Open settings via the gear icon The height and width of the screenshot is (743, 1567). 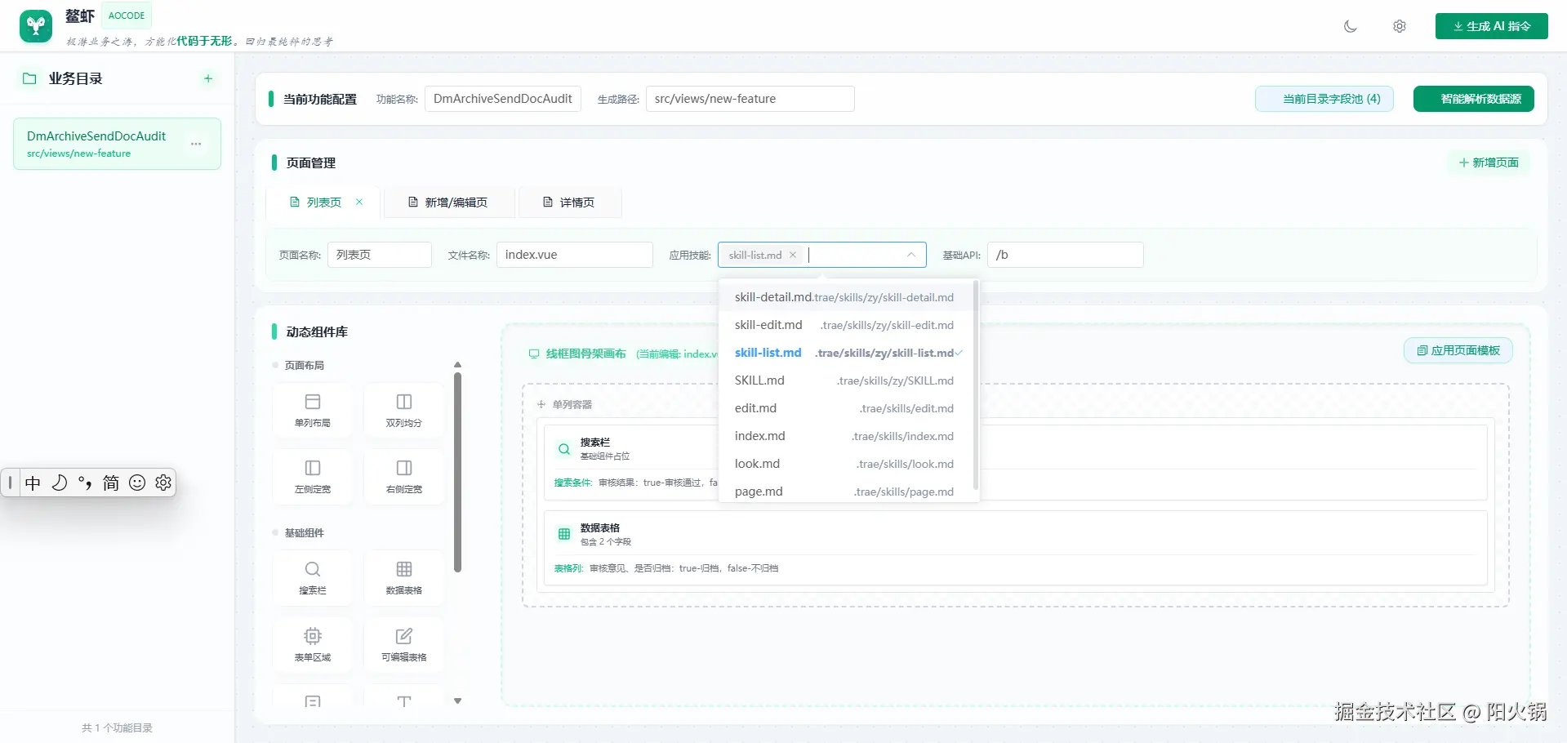pyautogui.click(x=1399, y=26)
